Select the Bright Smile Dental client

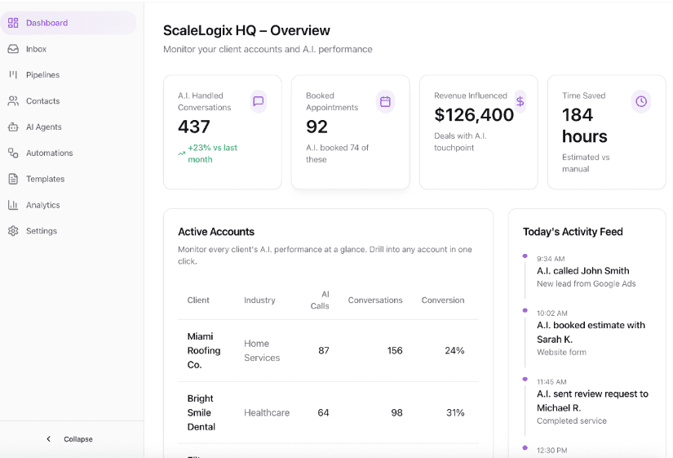tap(201, 412)
